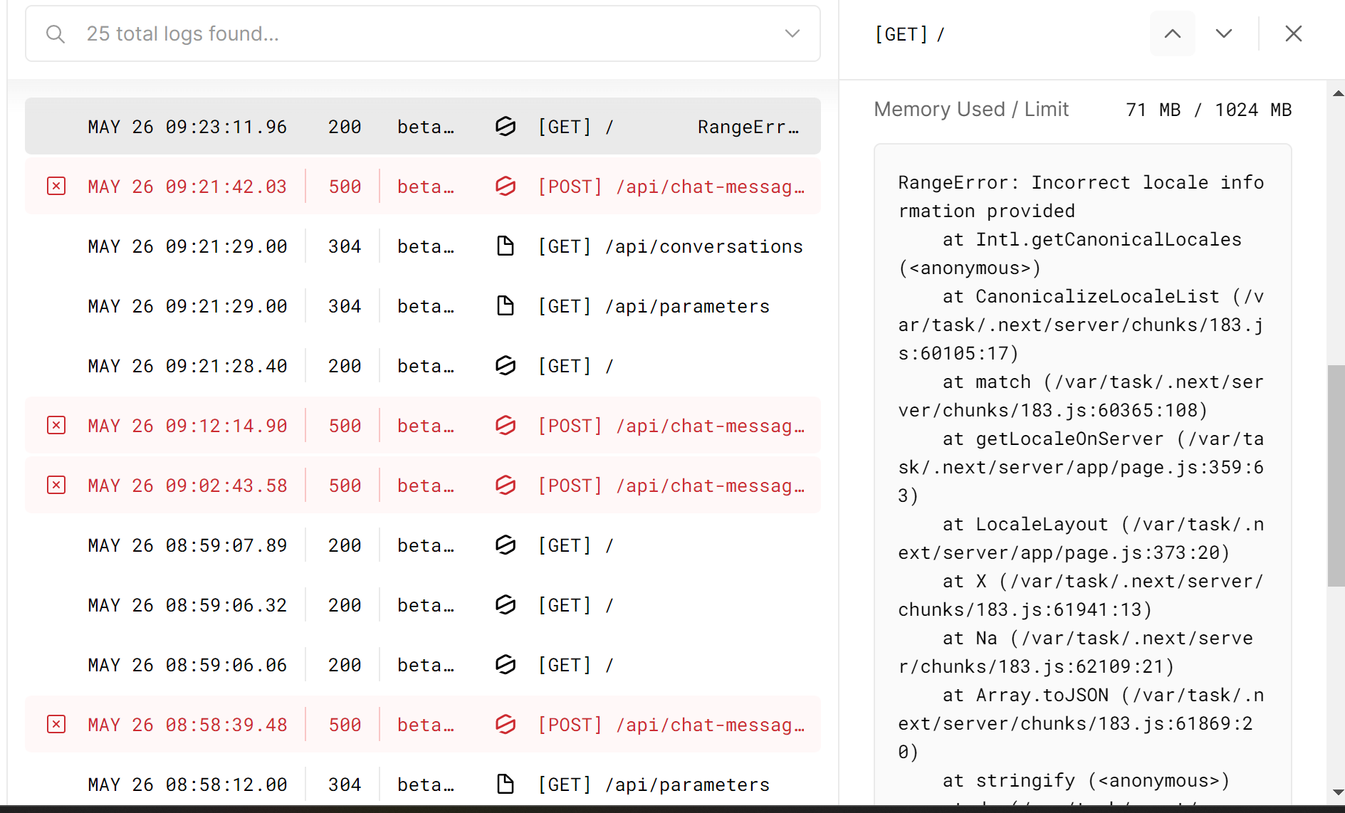
Task: Click the function icon on the top GET / log
Action: 505,126
